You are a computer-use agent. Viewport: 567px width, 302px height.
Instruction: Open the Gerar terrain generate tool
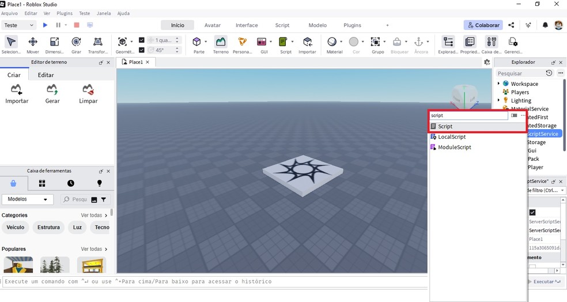click(x=52, y=94)
